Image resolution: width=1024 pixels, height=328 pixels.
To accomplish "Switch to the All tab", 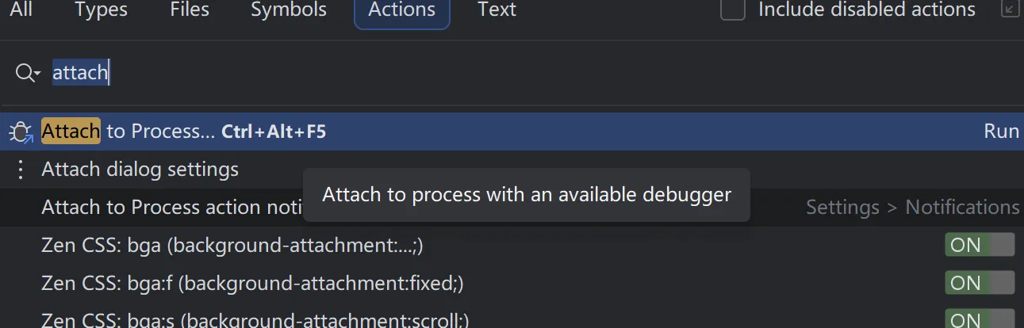I will point(21,10).
